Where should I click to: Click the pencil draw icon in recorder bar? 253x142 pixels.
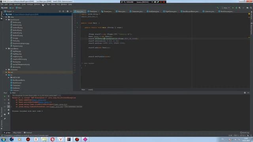[x=158, y=2]
